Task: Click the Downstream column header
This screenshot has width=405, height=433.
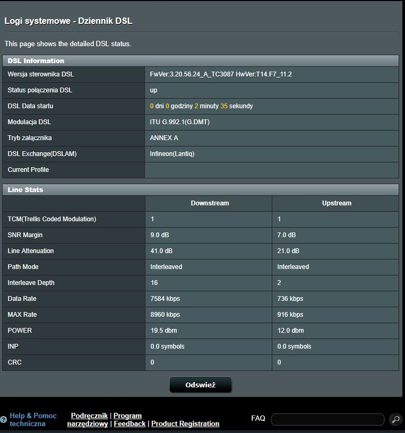Action: coord(210,203)
